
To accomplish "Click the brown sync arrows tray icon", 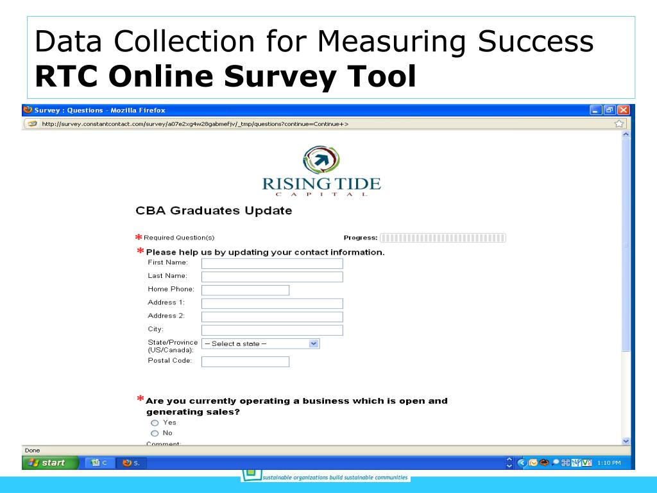I will [544, 463].
